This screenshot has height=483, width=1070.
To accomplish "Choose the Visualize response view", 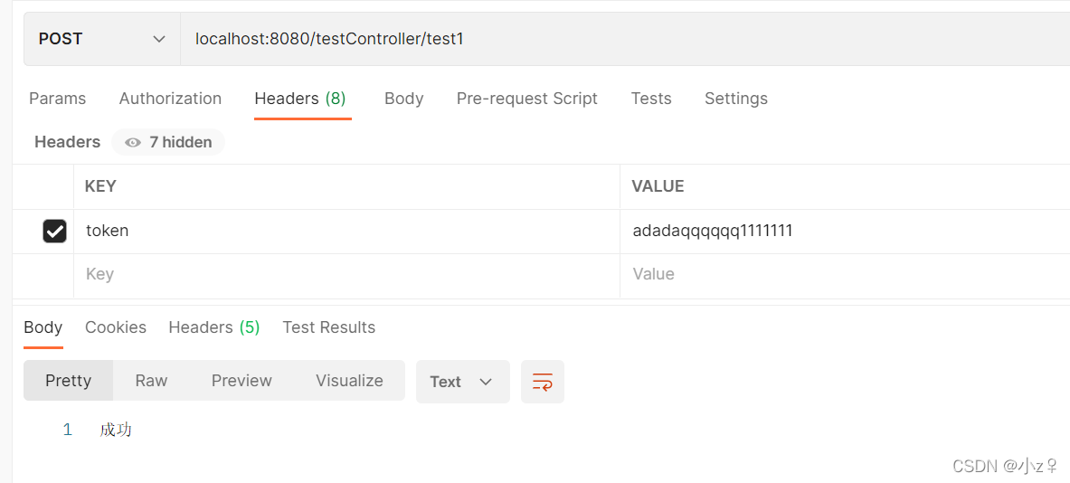I will coord(349,381).
